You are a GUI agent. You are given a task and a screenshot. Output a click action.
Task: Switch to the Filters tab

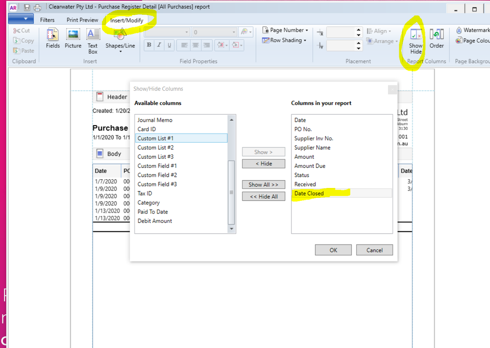47,20
